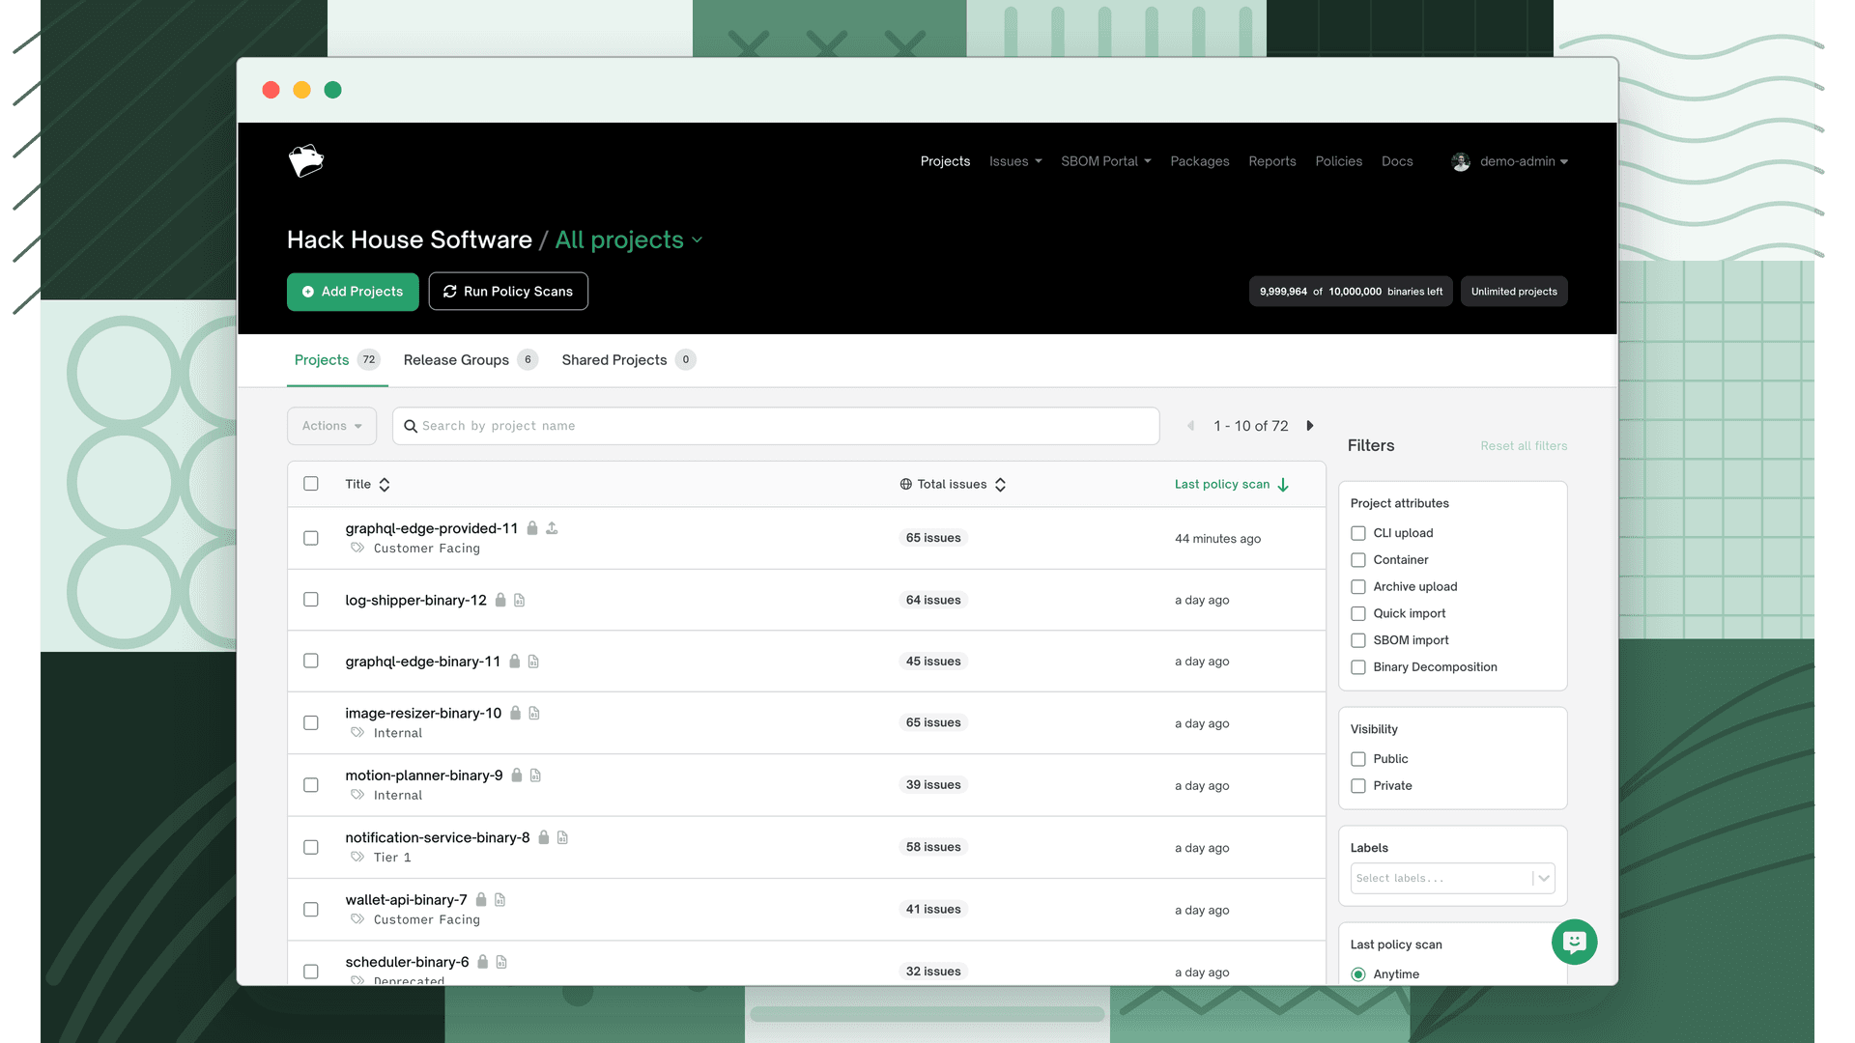Sort by Total issues column
Viewport: 1855px width, 1043px height.
pos(954,484)
